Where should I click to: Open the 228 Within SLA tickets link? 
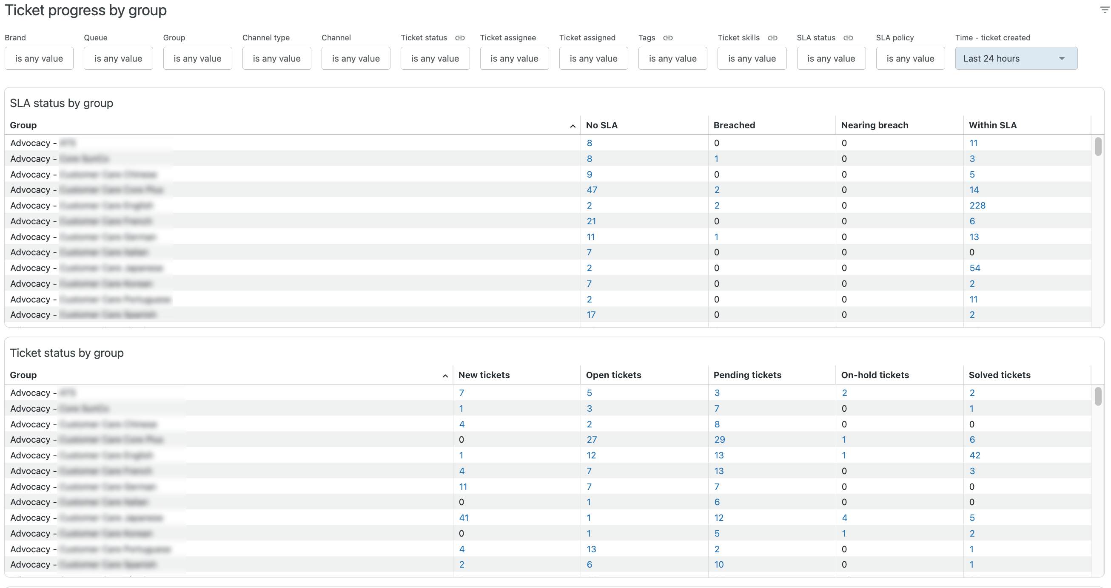point(977,206)
